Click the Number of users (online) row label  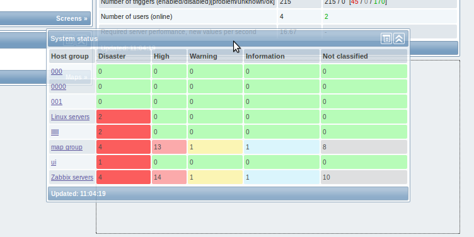click(136, 16)
